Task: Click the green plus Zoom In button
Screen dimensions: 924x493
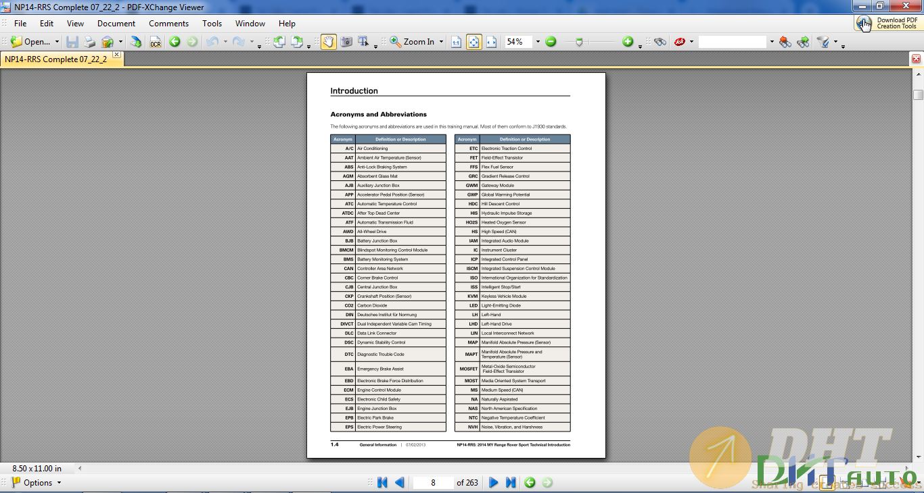Action: tap(628, 42)
